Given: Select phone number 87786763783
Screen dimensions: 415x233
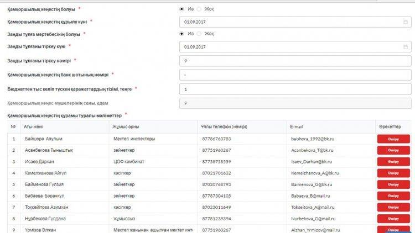Looking at the screenshot, I should [216, 139].
